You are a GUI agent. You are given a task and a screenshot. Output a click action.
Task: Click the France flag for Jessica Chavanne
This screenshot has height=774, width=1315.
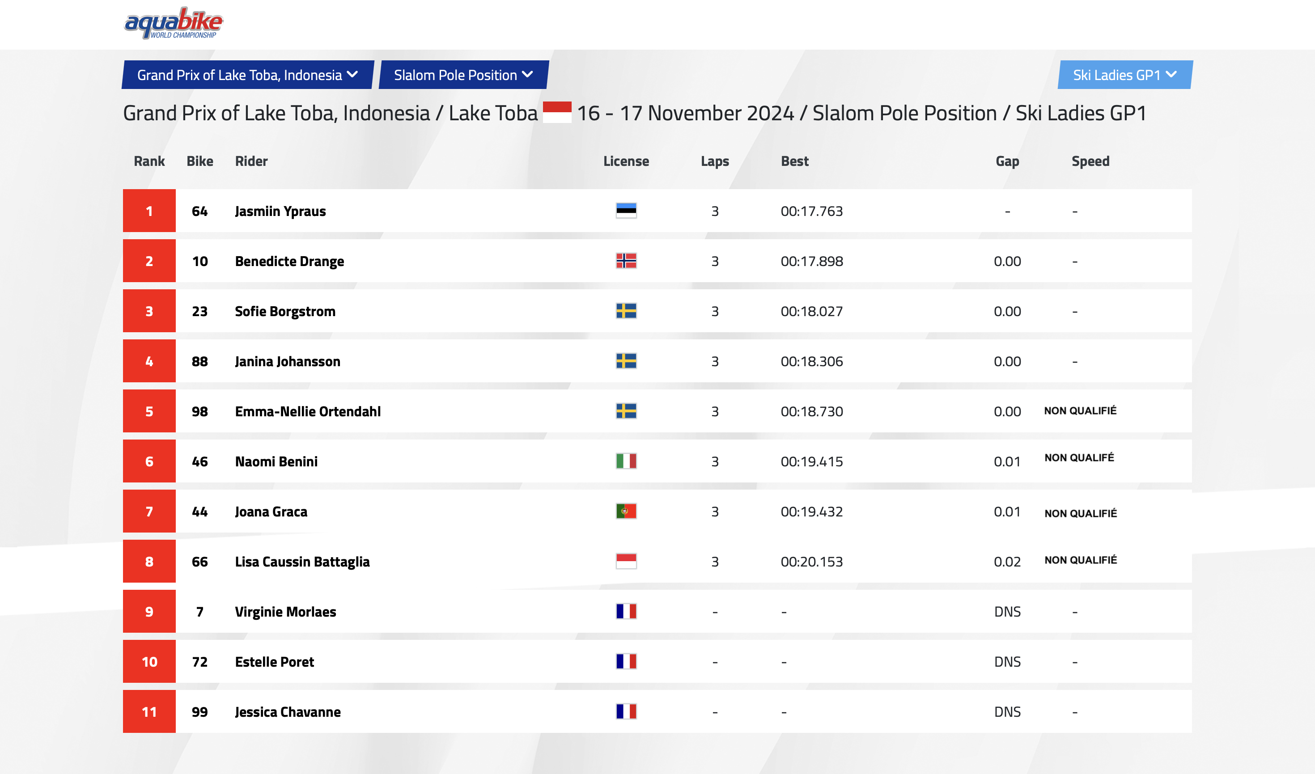[x=626, y=711]
